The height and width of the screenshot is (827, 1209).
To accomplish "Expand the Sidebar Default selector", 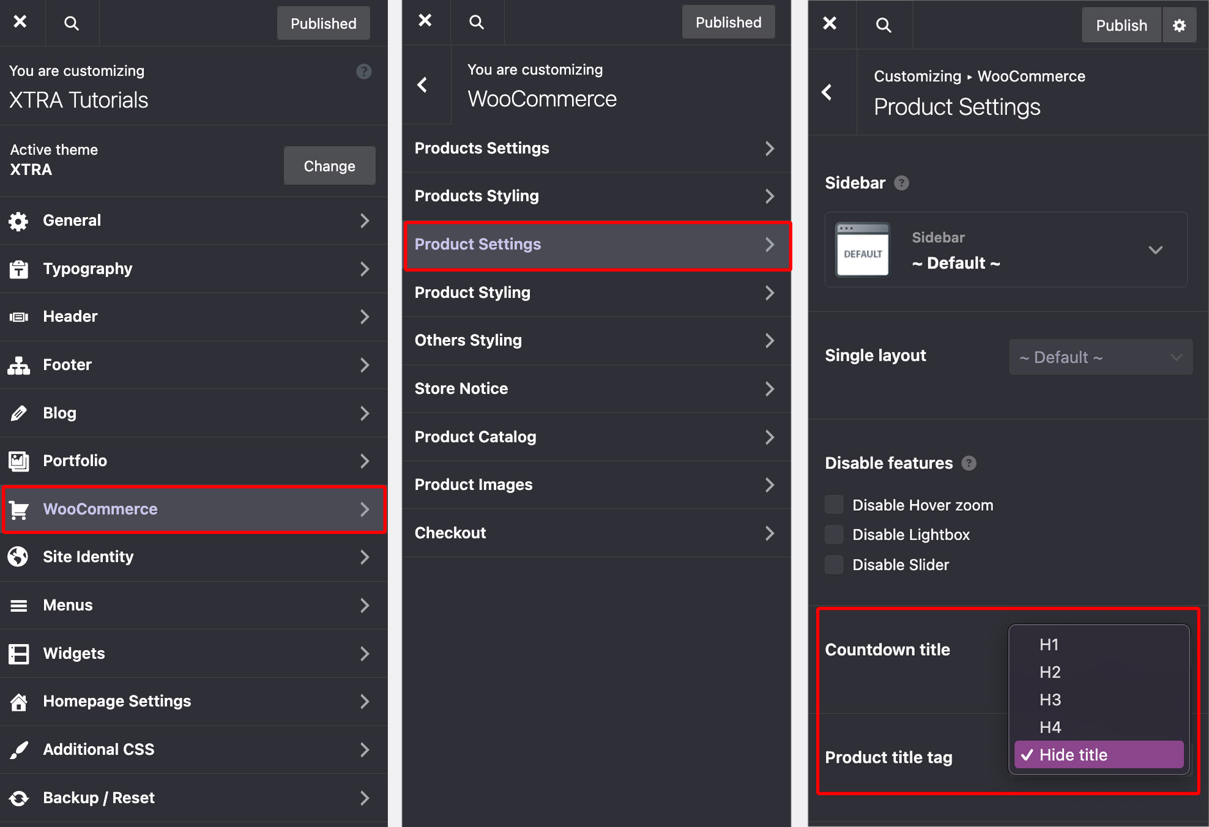I will [x=1155, y=250].
